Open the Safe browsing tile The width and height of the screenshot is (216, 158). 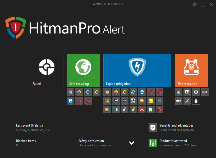(x=83, y=70)
